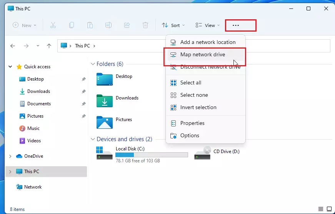Click the Delete trash icon
The width and height of the screenshot is (335, 214).
coord(145,25)
